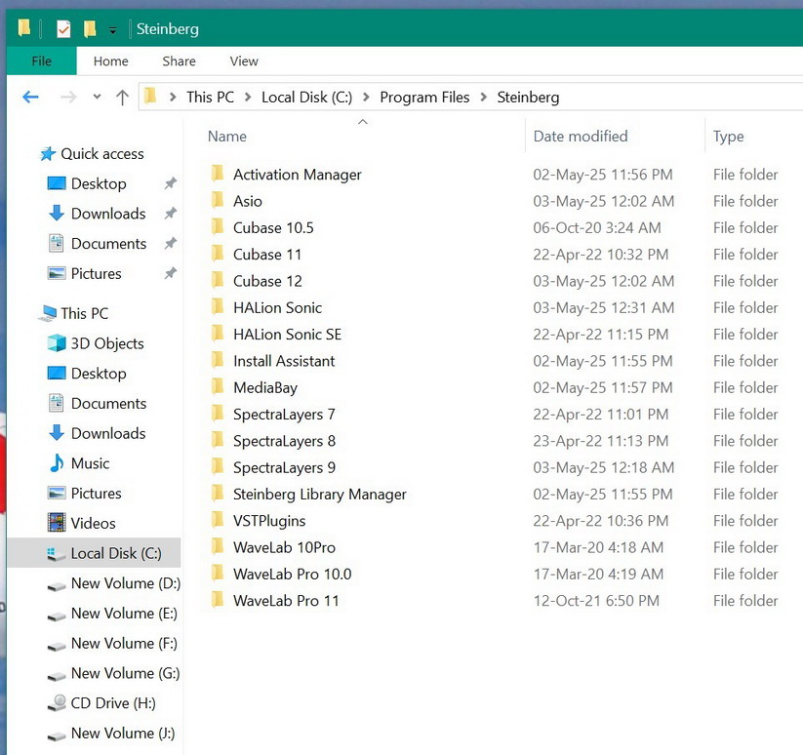
Task: Click the New Volume (D:) drive icon
Action: 57,585
